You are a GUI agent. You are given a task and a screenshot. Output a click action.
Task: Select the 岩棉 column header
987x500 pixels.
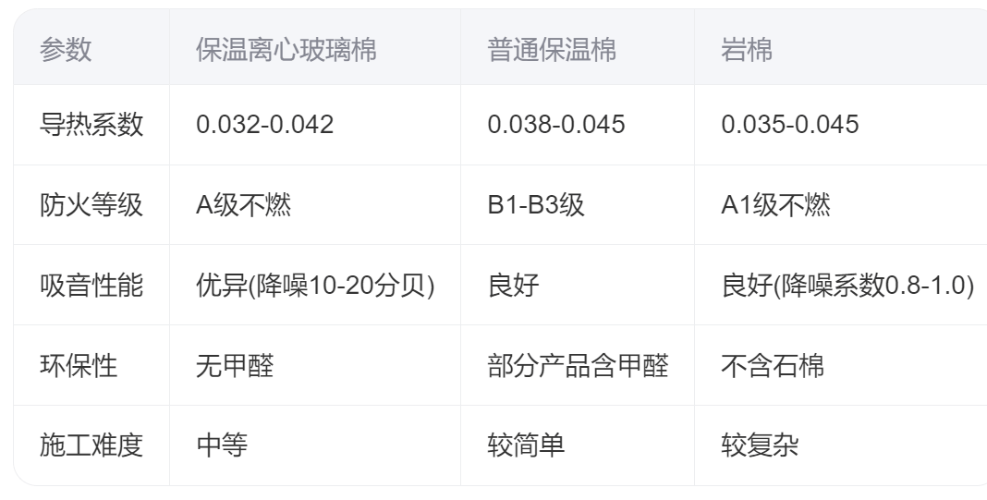pyautogui.click(x=747, y=50)
